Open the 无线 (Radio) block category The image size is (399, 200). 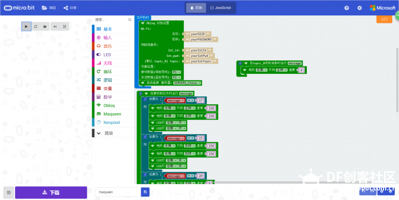click(x=113, y=63)
